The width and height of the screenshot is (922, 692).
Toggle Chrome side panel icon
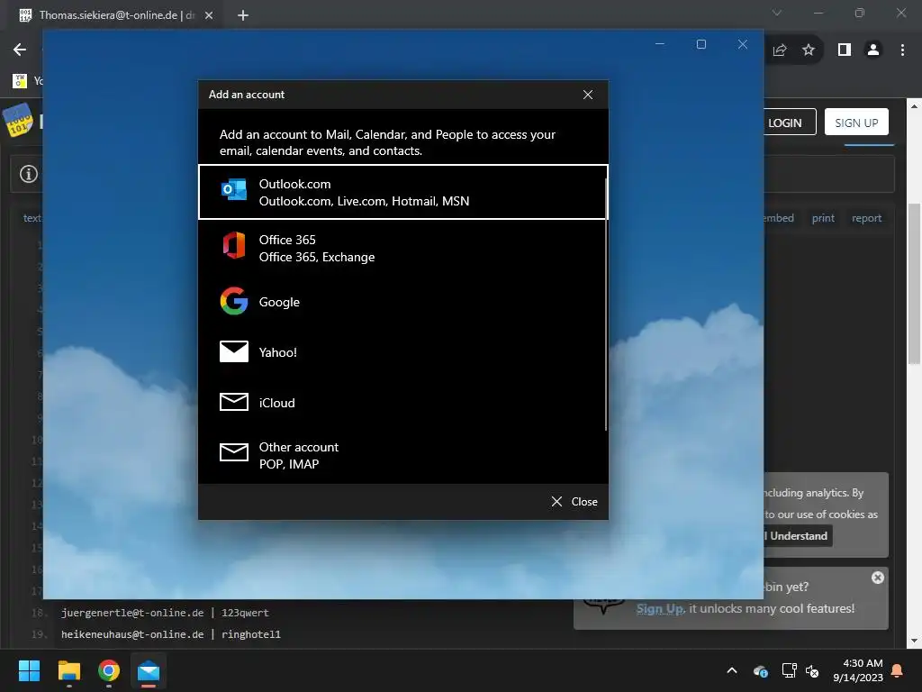(845, 50)
